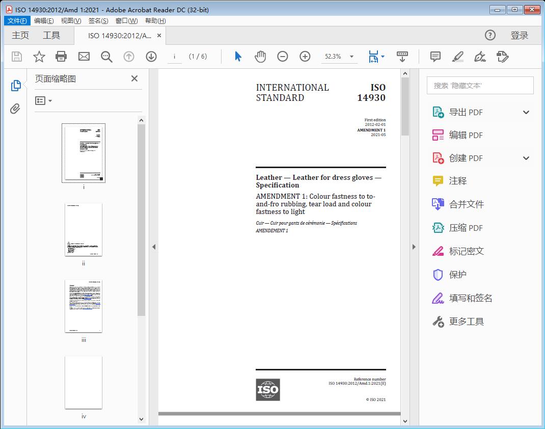Open the 合并文件 tool
This screenshot has height=429, width=545.
(x=466, y=204)
